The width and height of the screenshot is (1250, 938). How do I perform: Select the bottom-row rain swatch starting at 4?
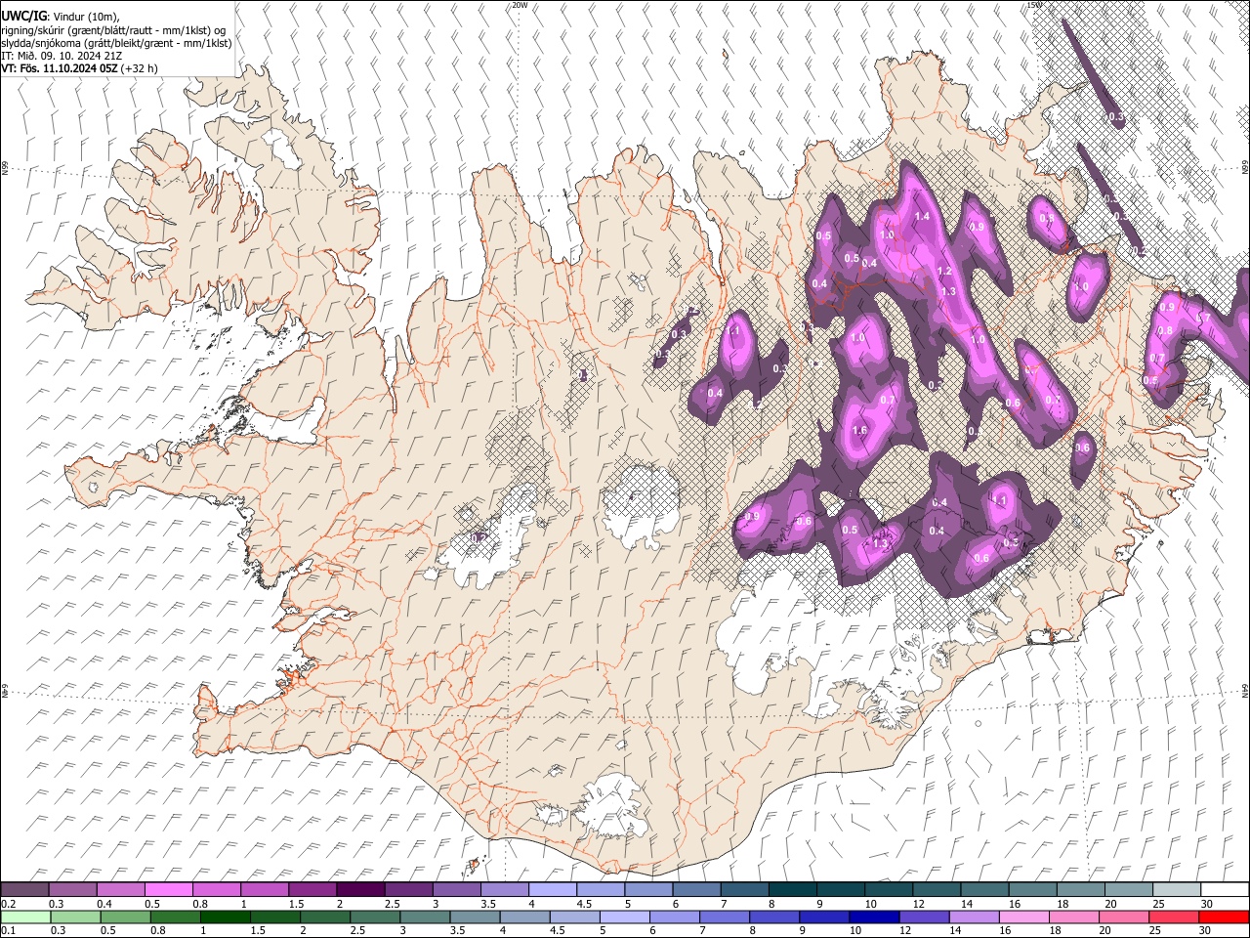[524, 917]
